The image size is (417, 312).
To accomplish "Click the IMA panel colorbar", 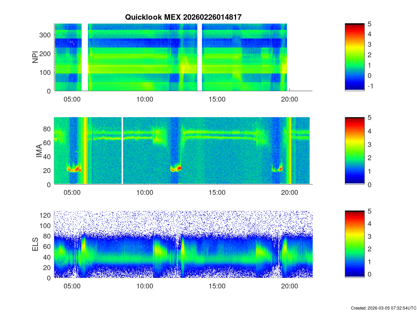I will [x=354, y=151].
